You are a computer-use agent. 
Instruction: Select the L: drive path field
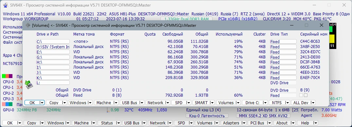coord(53,83)
